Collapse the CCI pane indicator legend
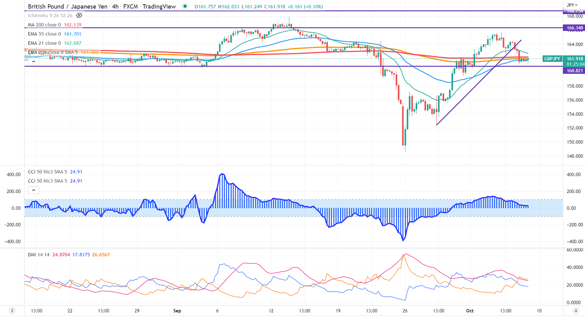Screen dimensions: 585x318 (33, 190)
